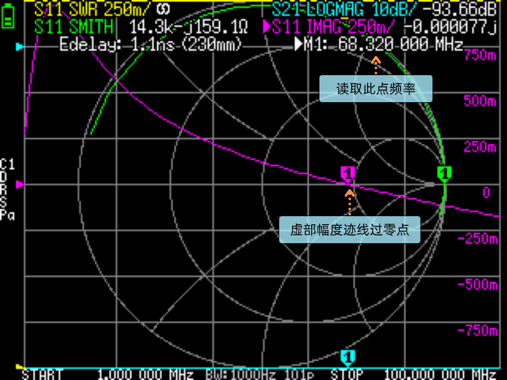Tap the Smith value 14.3k-j159.1Ω

point(188,27)
